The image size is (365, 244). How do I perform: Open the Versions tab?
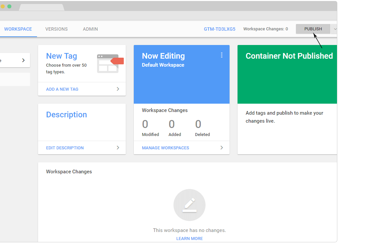[x=56, y=29]
